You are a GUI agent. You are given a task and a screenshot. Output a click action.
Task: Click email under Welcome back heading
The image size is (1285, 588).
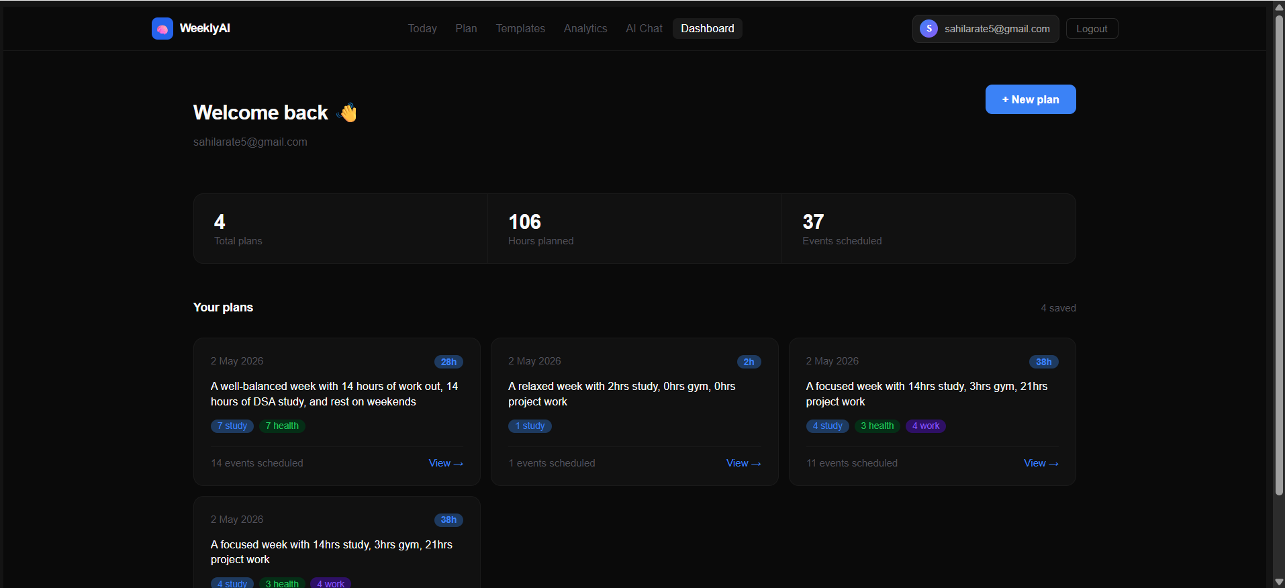click(250, 142)
